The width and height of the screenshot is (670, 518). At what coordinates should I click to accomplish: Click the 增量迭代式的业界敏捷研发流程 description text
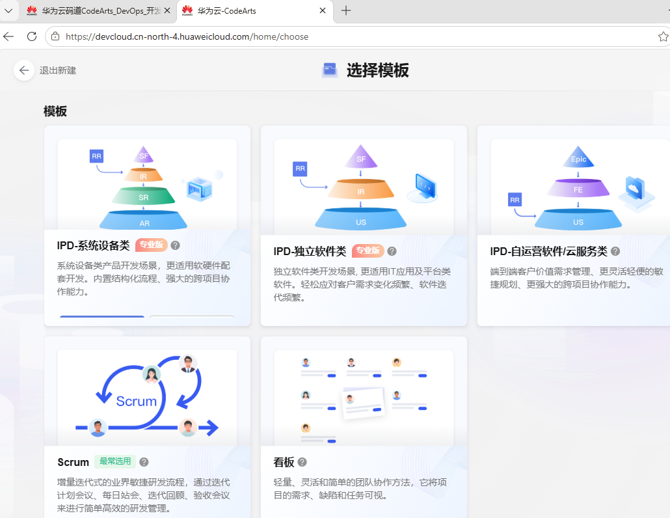(144, 495)
